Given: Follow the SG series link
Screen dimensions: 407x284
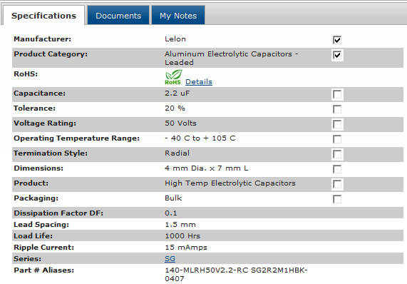Looking at the screenshot, I should (170, 258).
